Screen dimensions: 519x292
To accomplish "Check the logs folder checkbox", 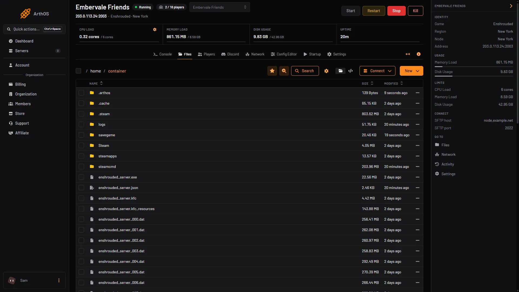I will pyautogui.click(x=81, y=124).
